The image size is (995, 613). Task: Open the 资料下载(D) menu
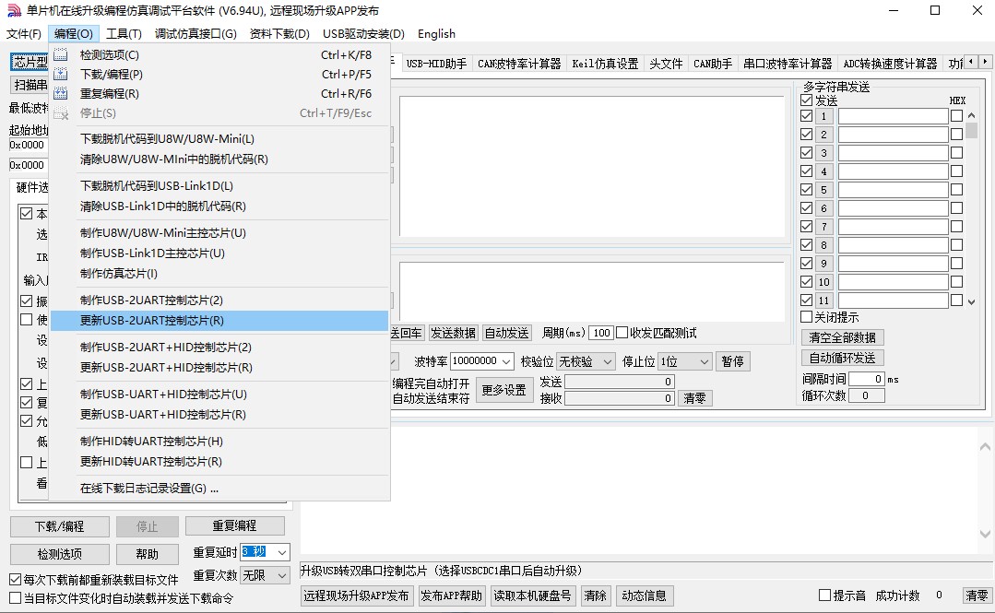[279, 33]
